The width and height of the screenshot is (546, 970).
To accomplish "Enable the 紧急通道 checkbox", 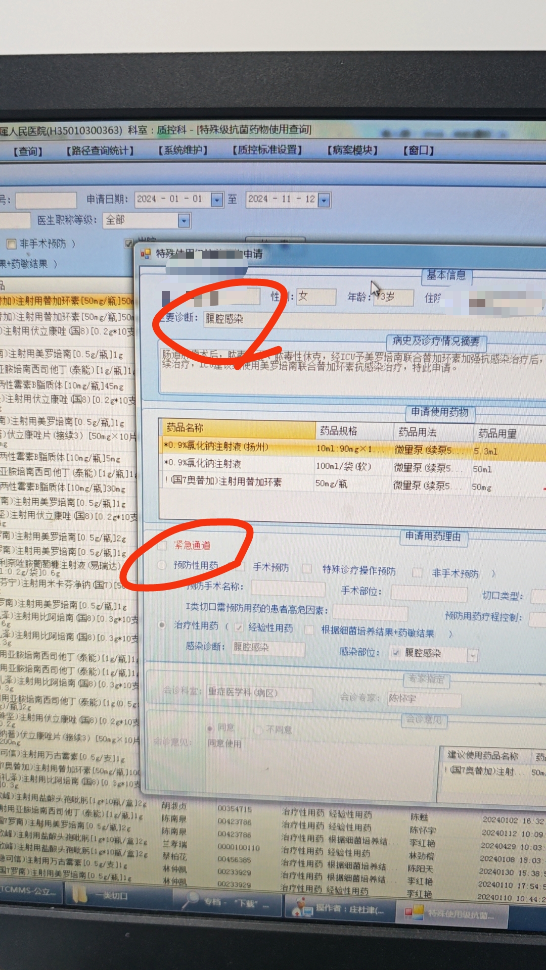I will pyautogui.click(x=163, y=545).
